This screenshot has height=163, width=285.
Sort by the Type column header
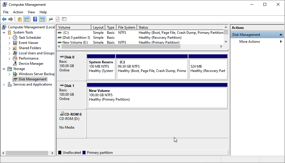[x=110, y=27]
